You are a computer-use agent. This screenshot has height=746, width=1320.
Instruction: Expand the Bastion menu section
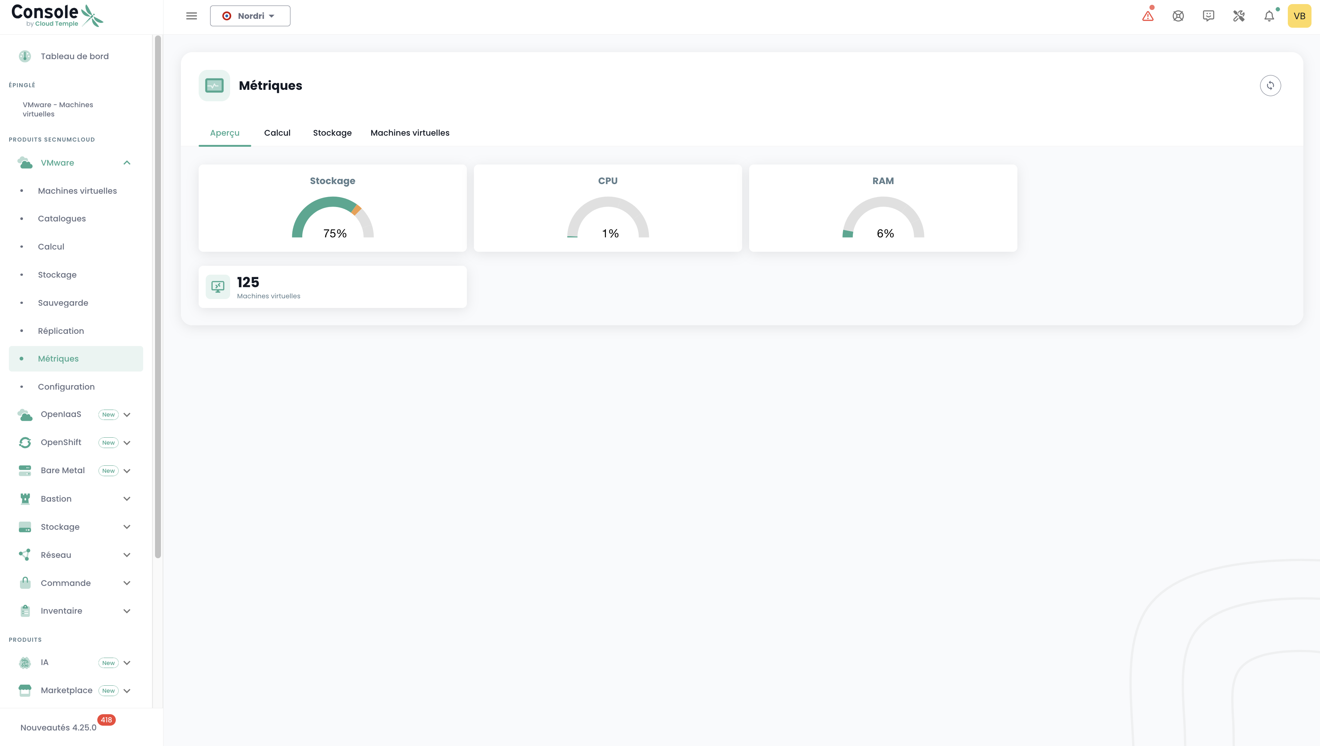click(127, 499)
